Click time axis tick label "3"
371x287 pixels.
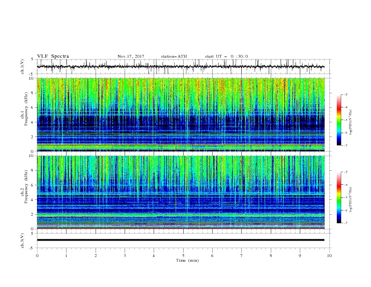pyautogui.click(x=125, y=256)
